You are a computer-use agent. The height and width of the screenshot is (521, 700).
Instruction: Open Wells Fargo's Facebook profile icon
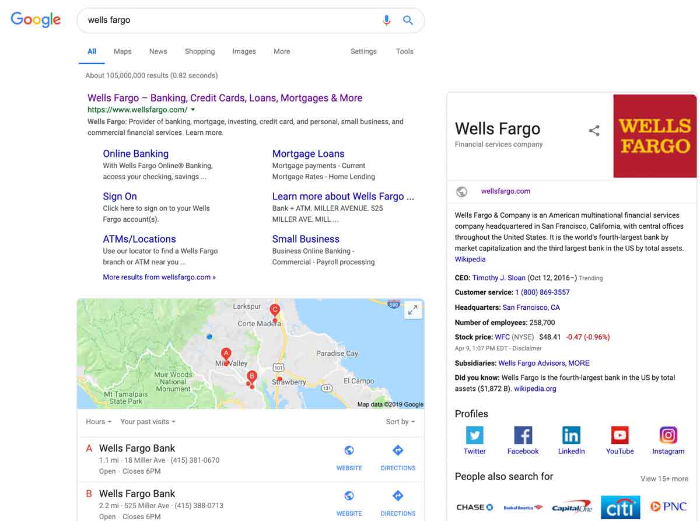523,435
